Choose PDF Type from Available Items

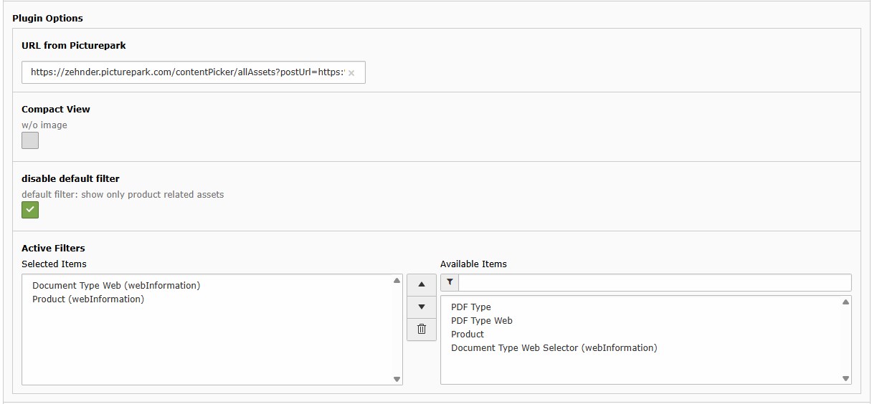(x=471, y=307)
